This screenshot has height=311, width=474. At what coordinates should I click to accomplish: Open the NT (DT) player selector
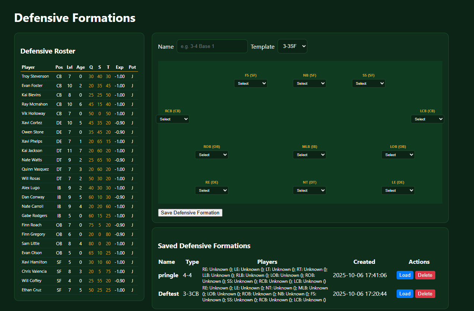pos(309,191)
